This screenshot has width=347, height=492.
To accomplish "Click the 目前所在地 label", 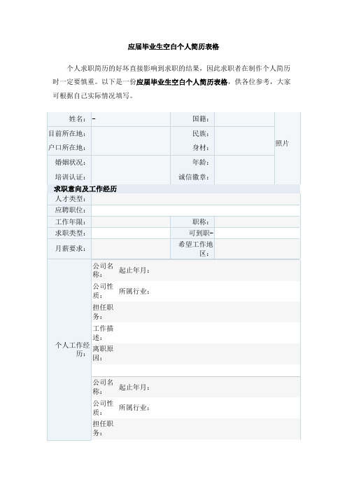I will click(x=67, y=134).
